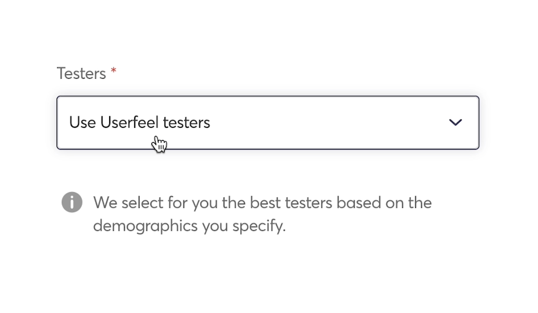
Task: Select the information symbol beside the help text
Action: point(71,202)
